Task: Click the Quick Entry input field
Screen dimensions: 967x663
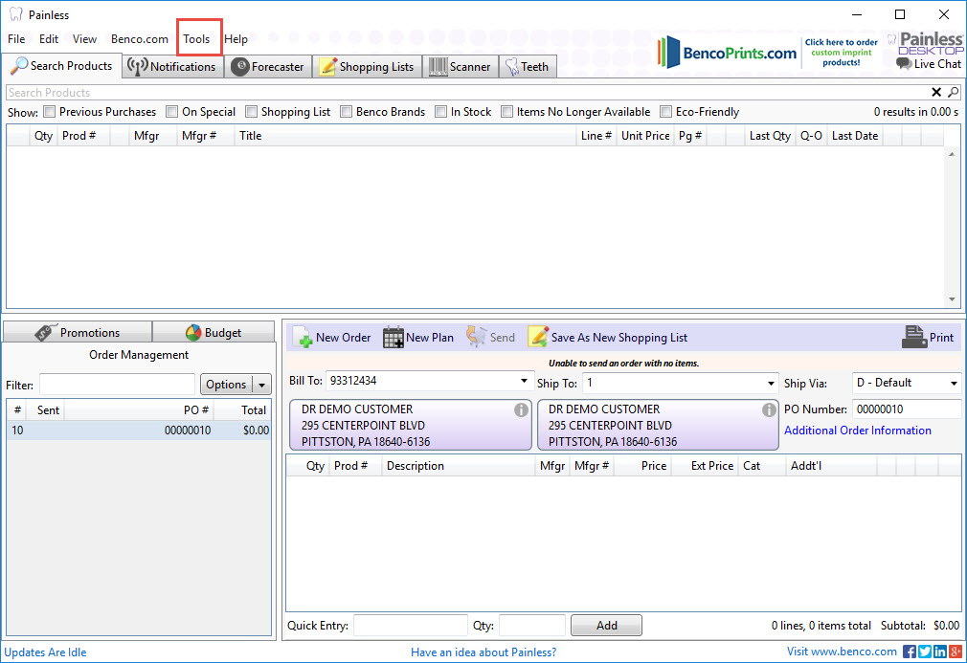Action: tap(410, 626)
